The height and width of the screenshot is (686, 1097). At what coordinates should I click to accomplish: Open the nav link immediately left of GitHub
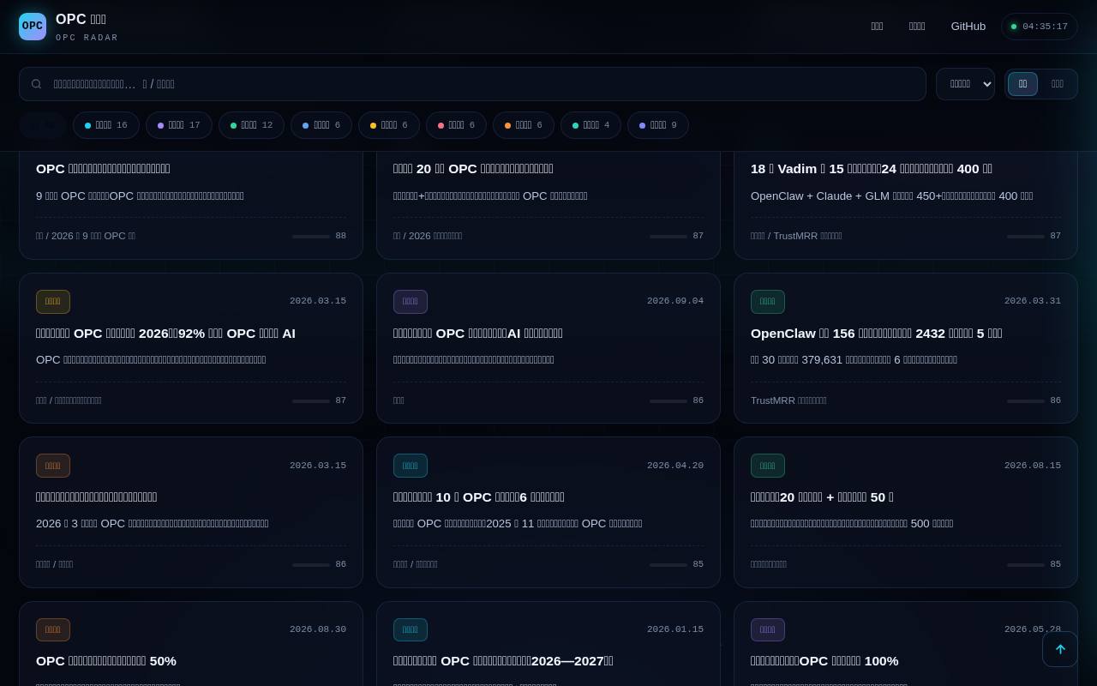917,27
